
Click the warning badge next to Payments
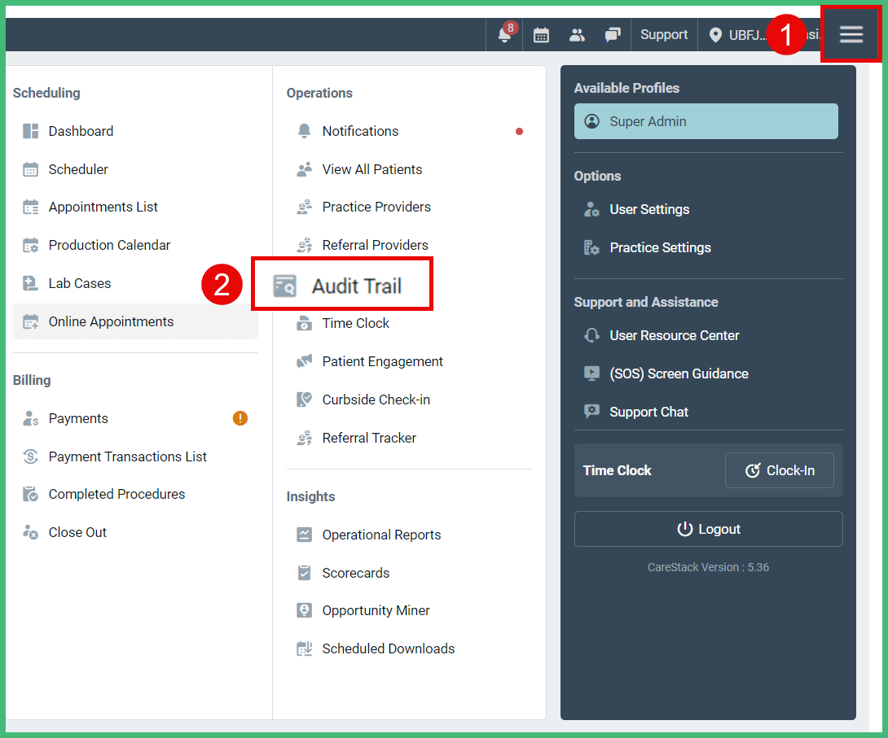click(240, 417)
